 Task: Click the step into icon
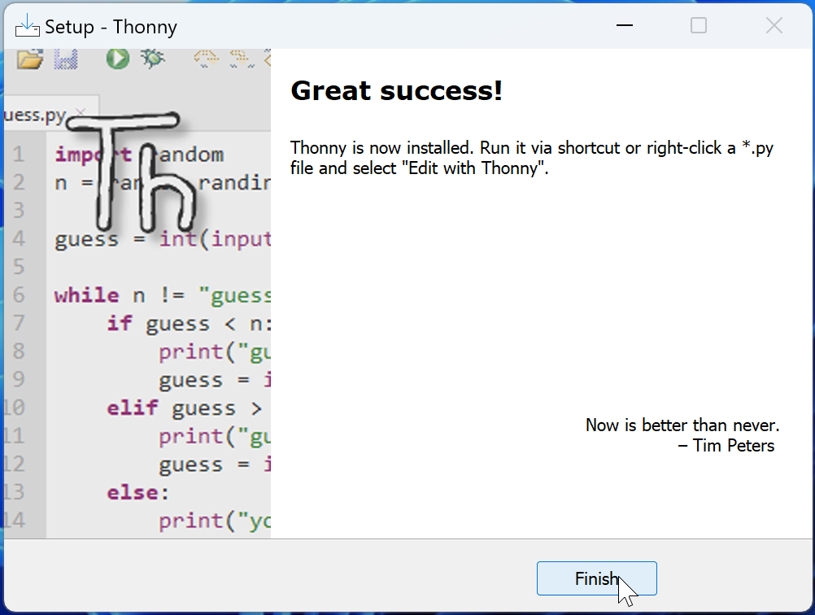click(242, 59)
